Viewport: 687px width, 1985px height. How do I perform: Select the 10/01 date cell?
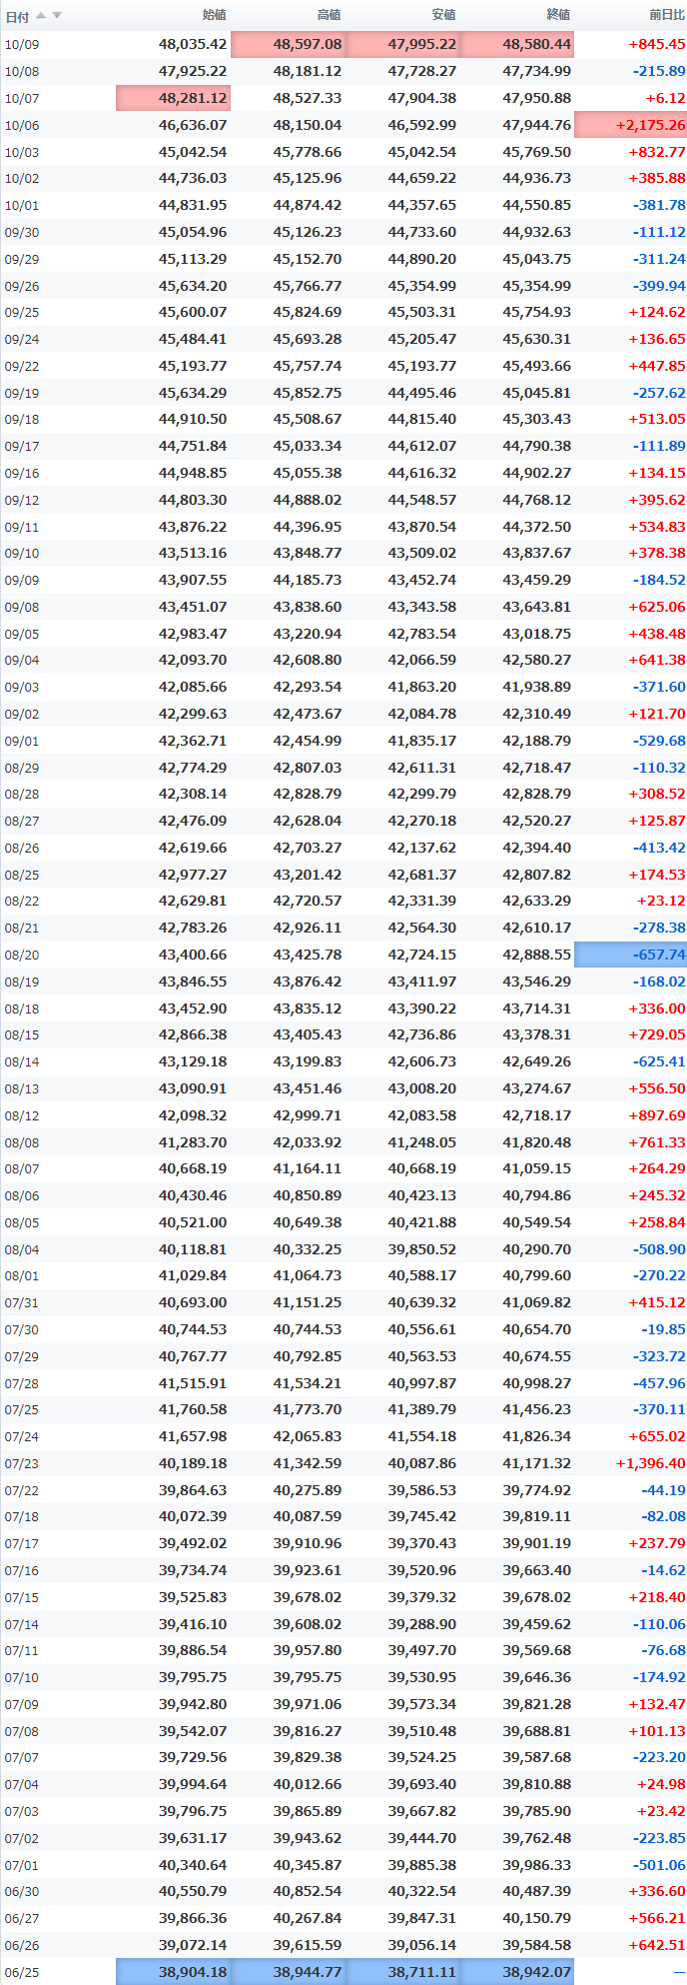[x=22, y=206]
